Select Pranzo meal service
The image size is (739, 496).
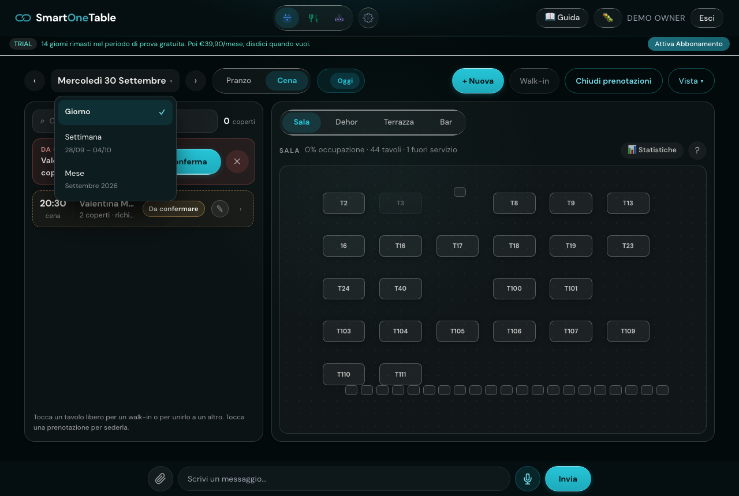click(x=238, y=81)
